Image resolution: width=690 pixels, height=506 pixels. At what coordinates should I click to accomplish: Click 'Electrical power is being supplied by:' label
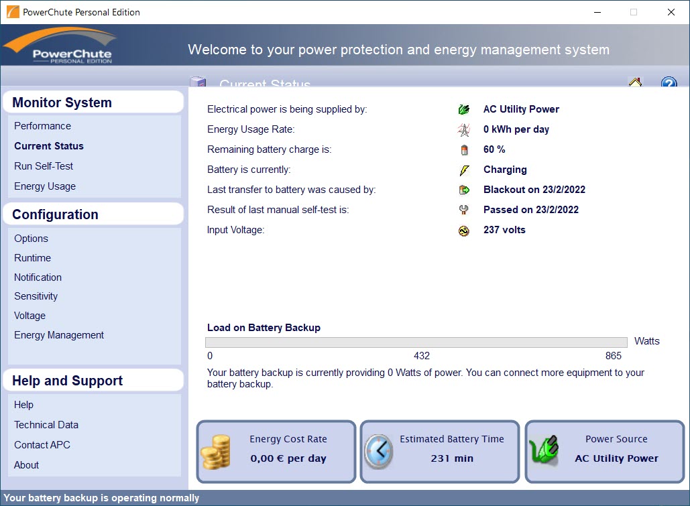pos(287,109)
